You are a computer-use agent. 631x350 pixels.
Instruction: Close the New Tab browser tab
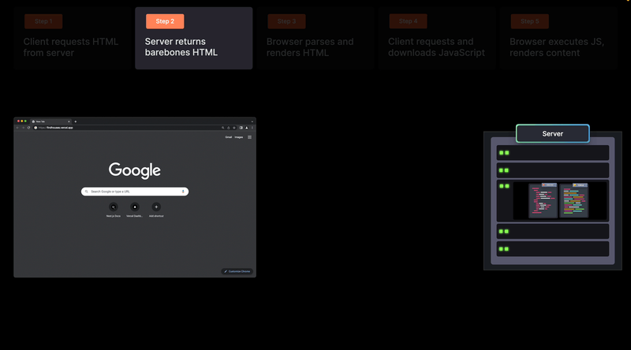69,121
